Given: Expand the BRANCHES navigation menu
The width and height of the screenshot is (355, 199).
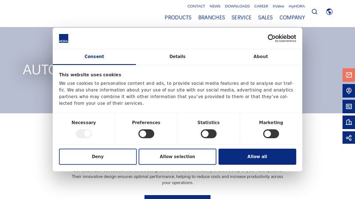Looking at the screenshot, I should click(x=211, y=18).
